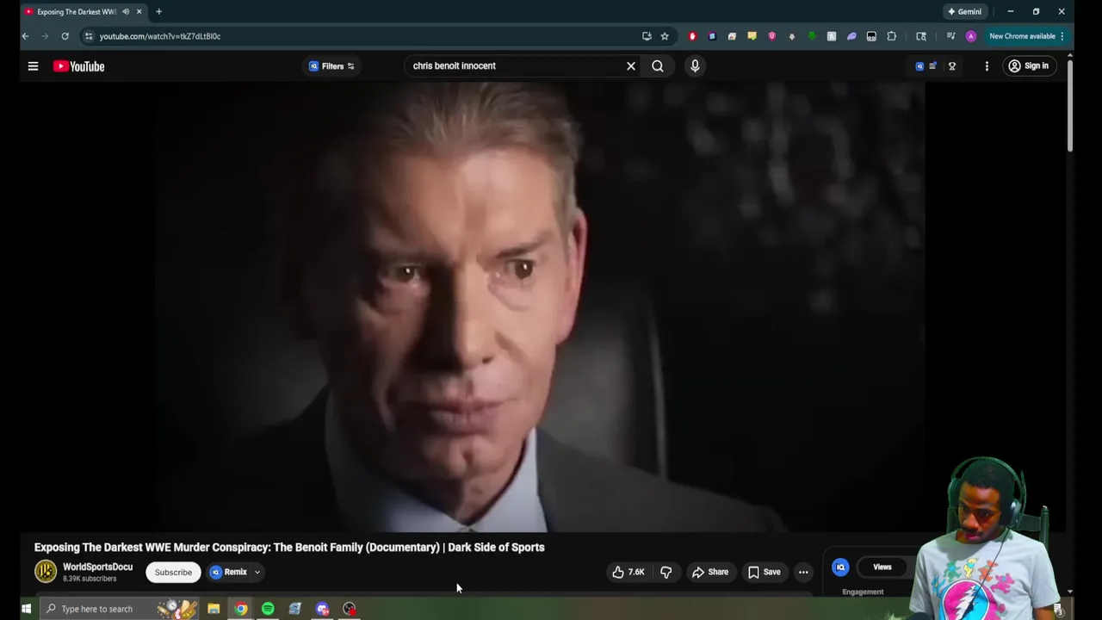This screenshot has height=620, width=1102.
Task: Open the Chrome profile avatar 'A'
Action: point(971,36)
